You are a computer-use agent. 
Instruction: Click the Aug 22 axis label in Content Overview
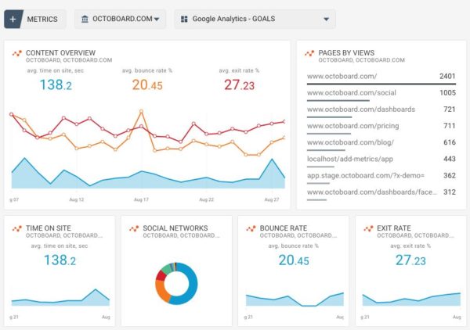click(207, 199)
